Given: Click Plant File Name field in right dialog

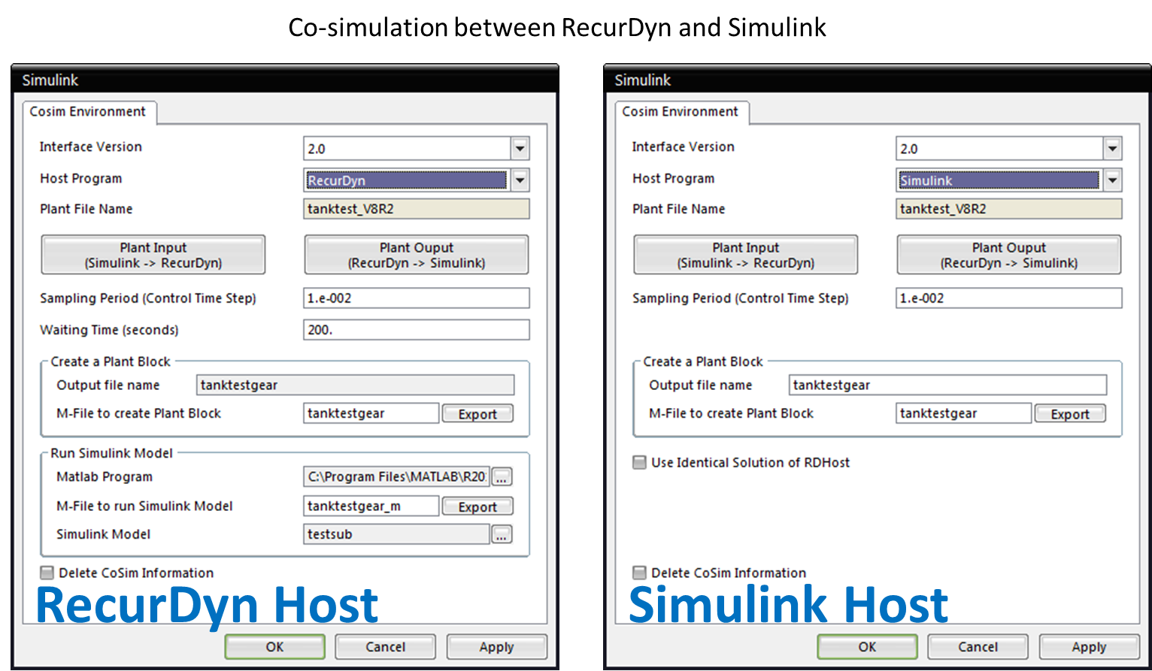Looking at the screenshot, I should point(1009,209).
